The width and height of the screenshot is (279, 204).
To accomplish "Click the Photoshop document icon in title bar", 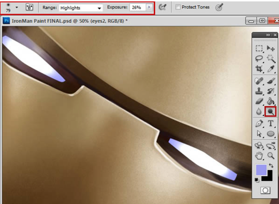I will 6,21.
